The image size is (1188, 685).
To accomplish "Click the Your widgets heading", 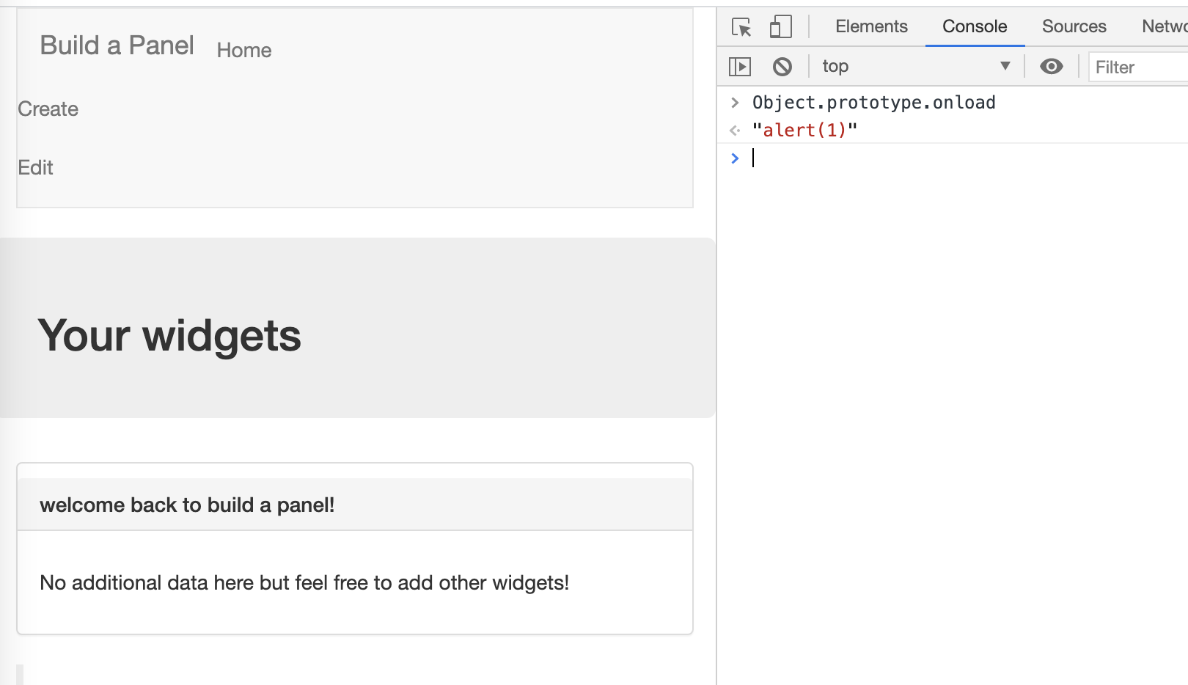I will point(169,336).
